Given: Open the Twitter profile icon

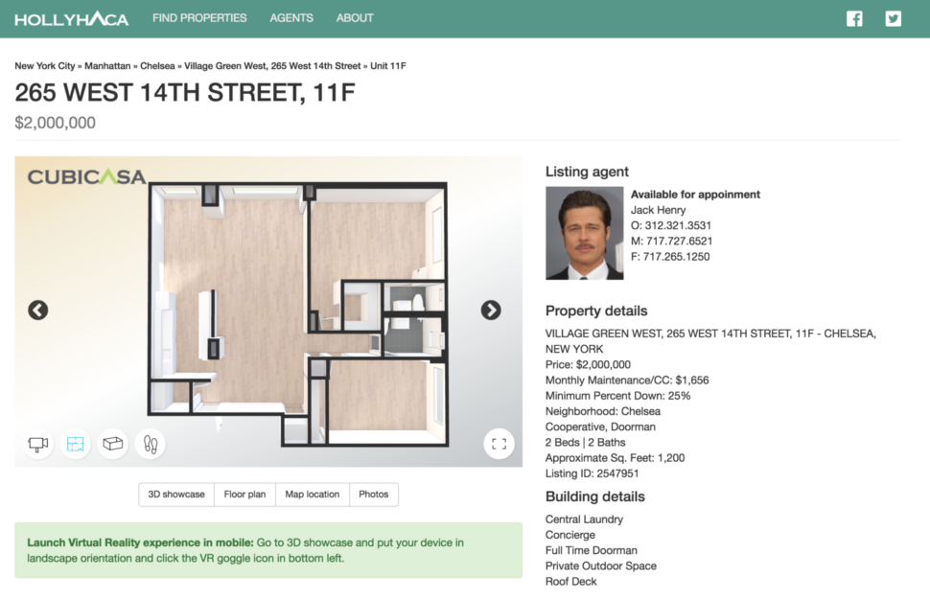Looking at the screenshot, I should pos(894,18).
